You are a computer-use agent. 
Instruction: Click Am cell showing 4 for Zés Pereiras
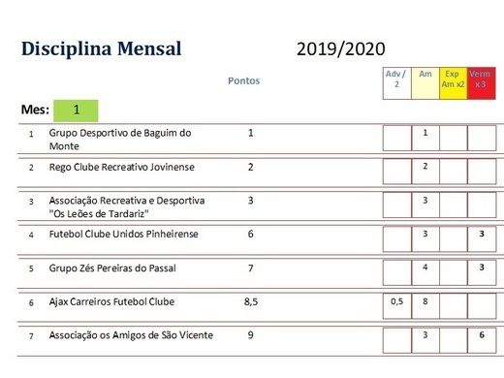point(425,272)
